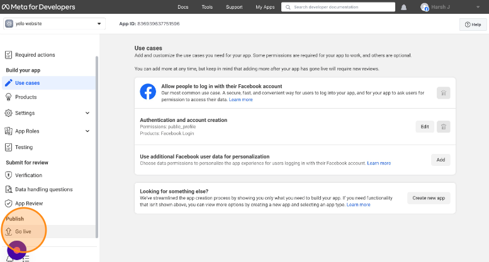This screenshot has height=262, width=489.
Task: Open Tools in the top navigation
Action: point(207,7)
